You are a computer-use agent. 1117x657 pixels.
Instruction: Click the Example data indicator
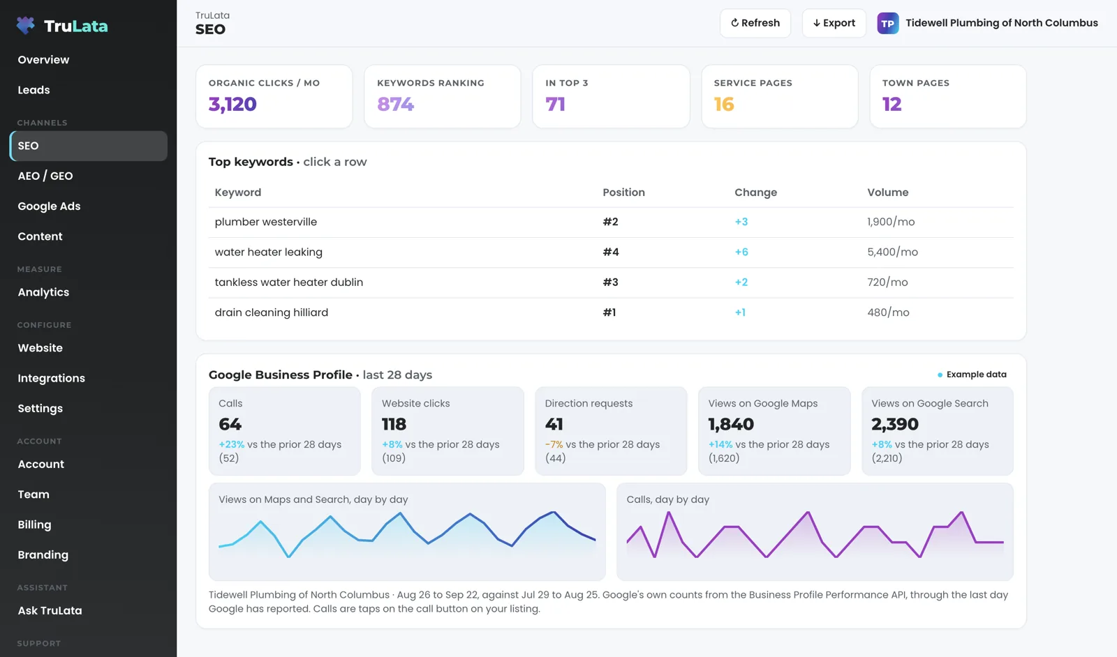[x=972, y=375]
